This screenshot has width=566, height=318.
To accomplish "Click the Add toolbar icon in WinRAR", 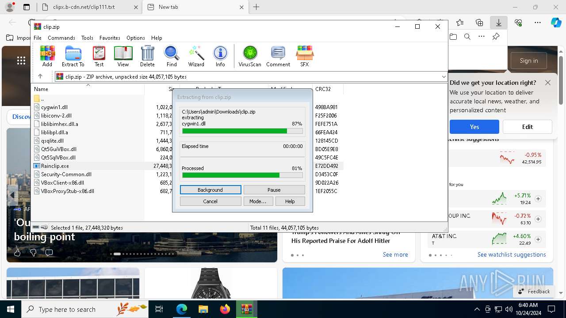I will pos(47,56).
